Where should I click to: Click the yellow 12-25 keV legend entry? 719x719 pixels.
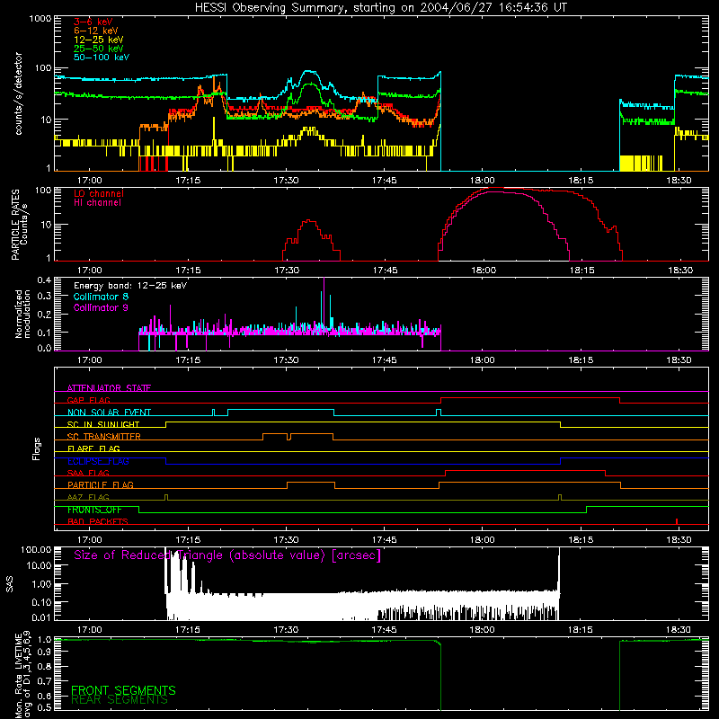pos(98,40)
